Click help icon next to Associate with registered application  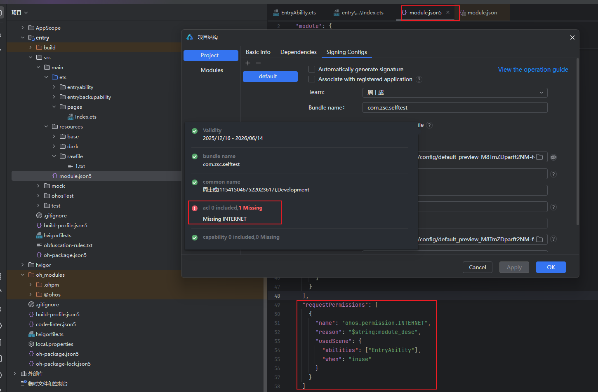(419, 79)
